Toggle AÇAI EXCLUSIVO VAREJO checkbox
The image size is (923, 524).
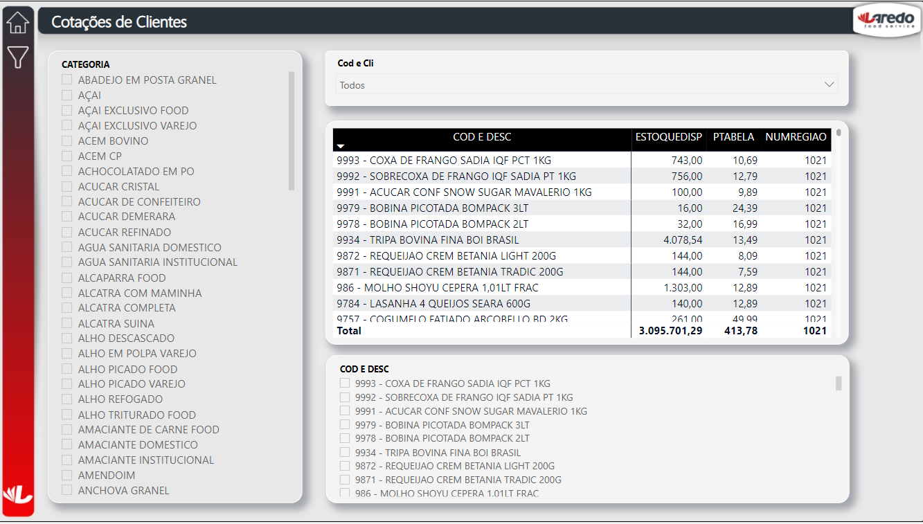[67, 125]
